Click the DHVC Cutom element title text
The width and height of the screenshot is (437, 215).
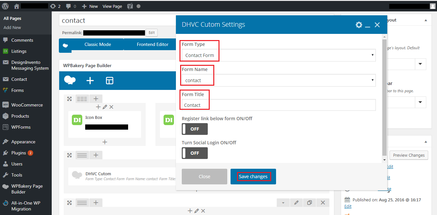98,174
